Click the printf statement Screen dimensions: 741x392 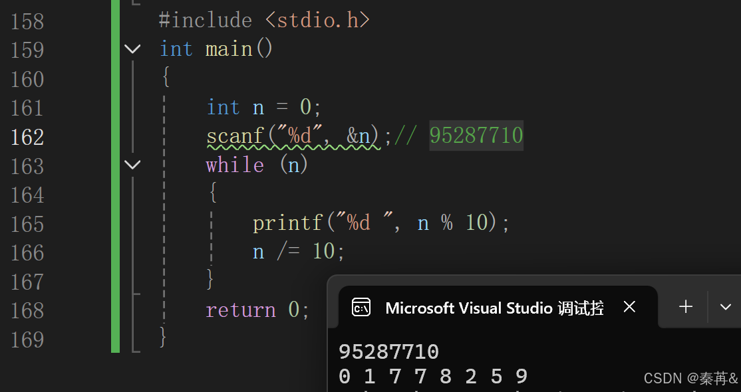coord(381,223)
